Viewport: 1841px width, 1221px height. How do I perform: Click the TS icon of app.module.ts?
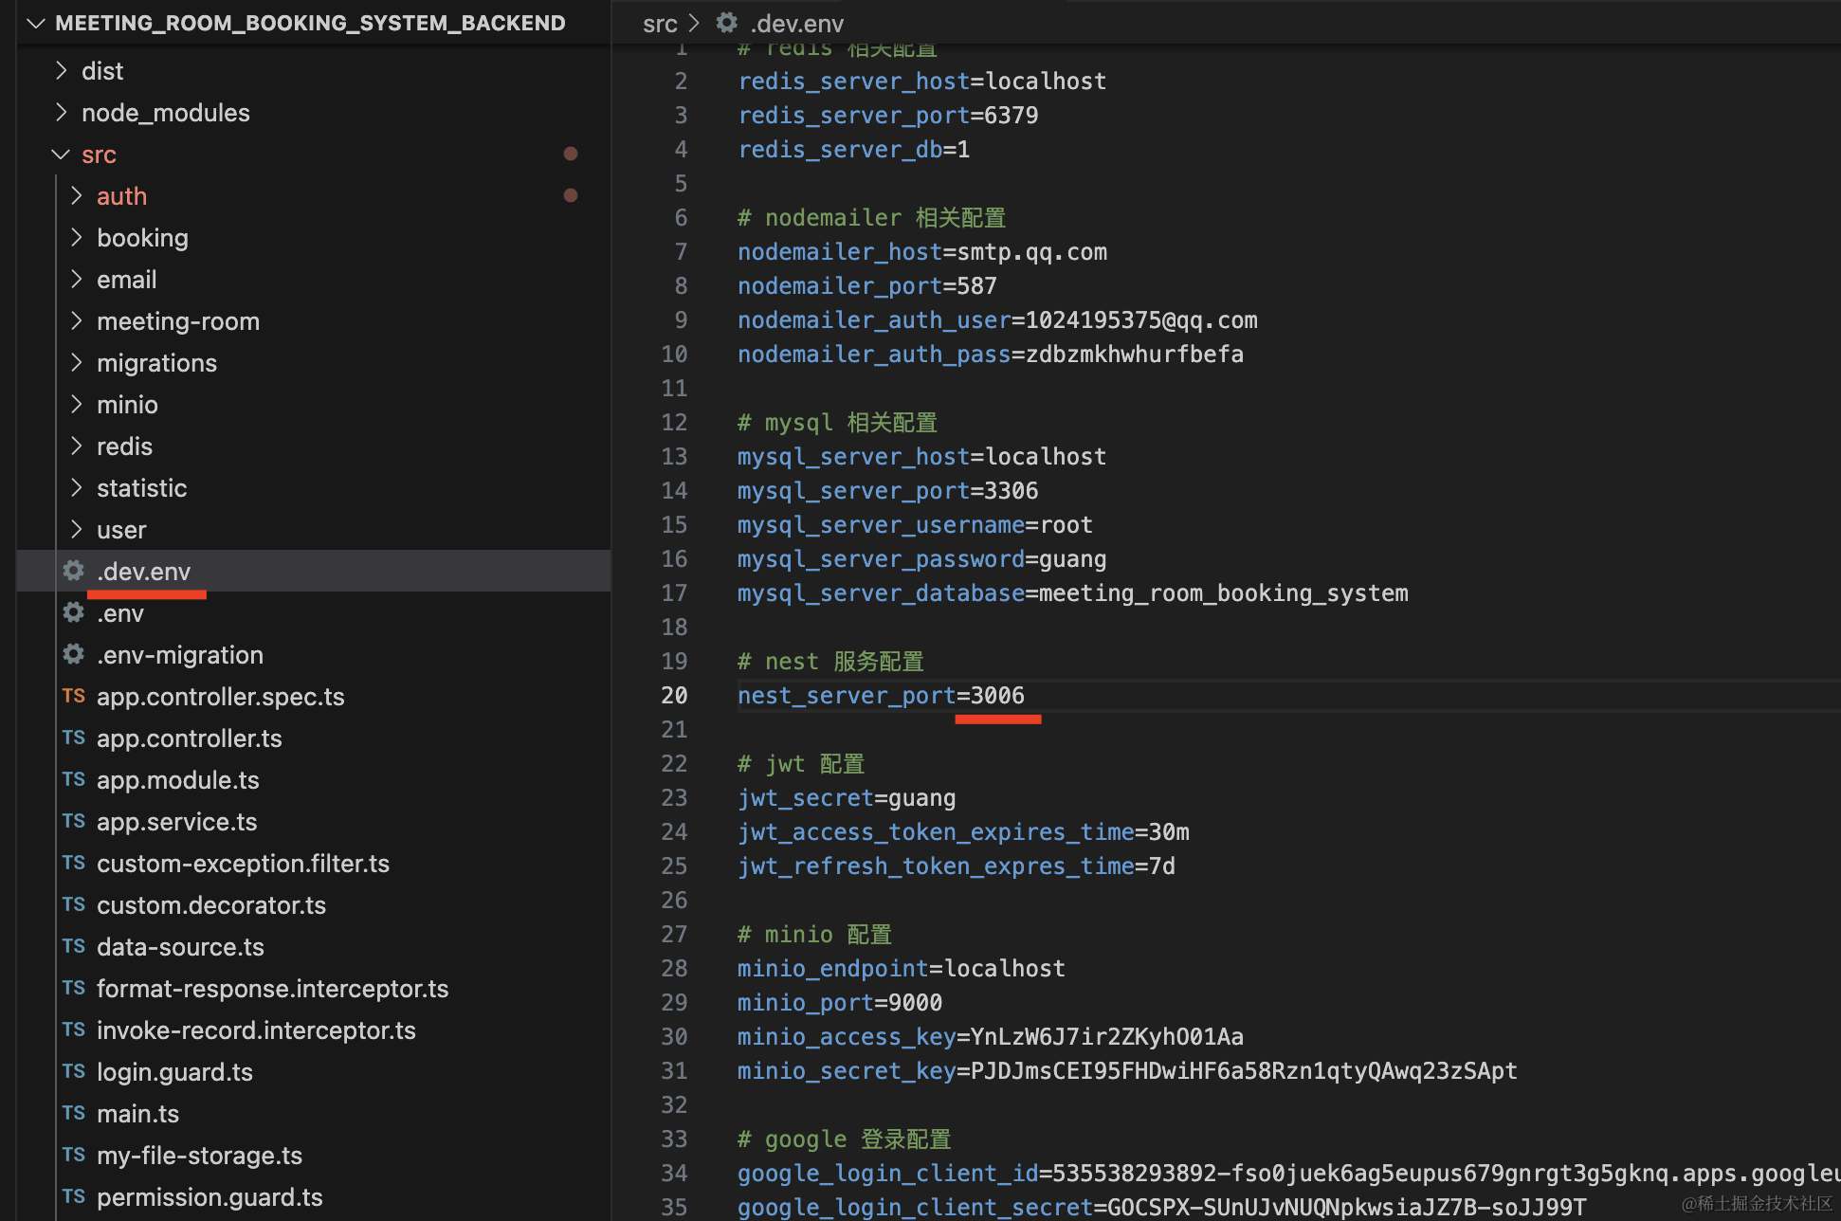(74, 779)
